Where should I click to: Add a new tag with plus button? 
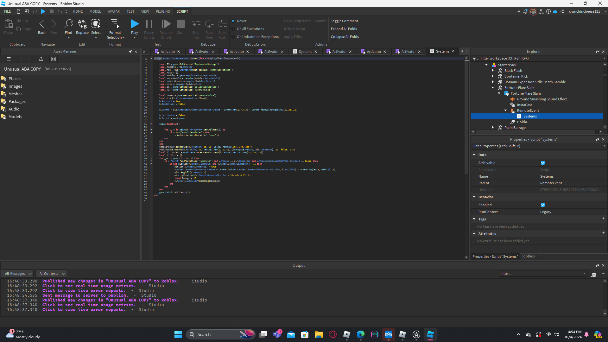[604, 218]
